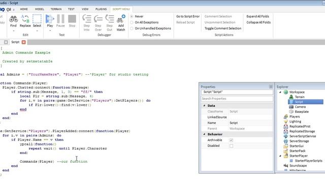The height and width of the screenshot is (183, 325).
Task: Pause the running test
Action: (x=60, y=21)
